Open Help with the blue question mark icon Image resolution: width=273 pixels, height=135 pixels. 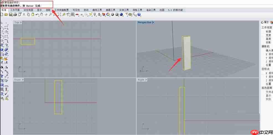tap(139, 14)
